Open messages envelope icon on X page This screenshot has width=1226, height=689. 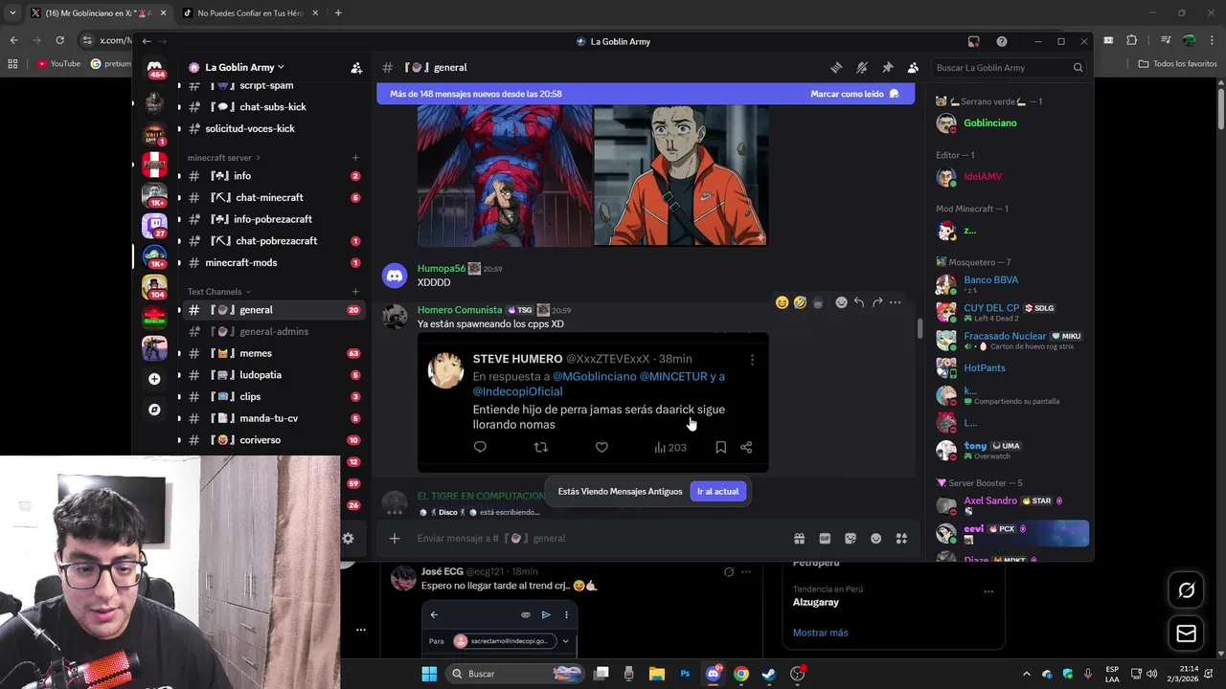[x=1186, y=633]
